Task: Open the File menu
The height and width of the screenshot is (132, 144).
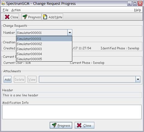Action: pyautogui.click(x=5, y=10)
